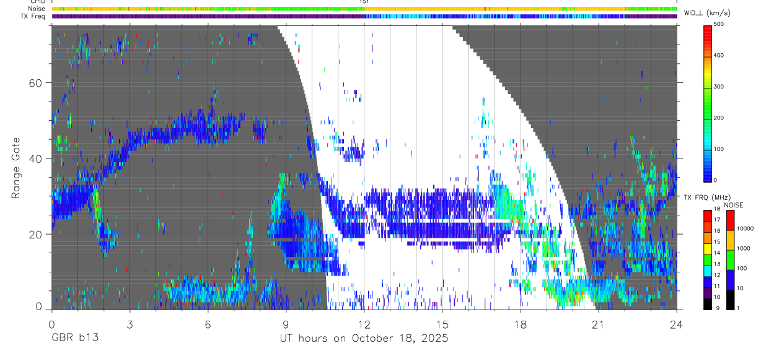761x351 pixels.
Task: Click the 'GBR b13' radar beam label
Action: tap(74, 338)
